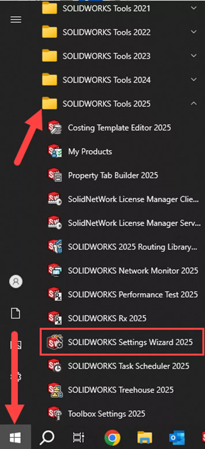
Task: Open Costing Template Editor 2025
Action: (119, 128)
